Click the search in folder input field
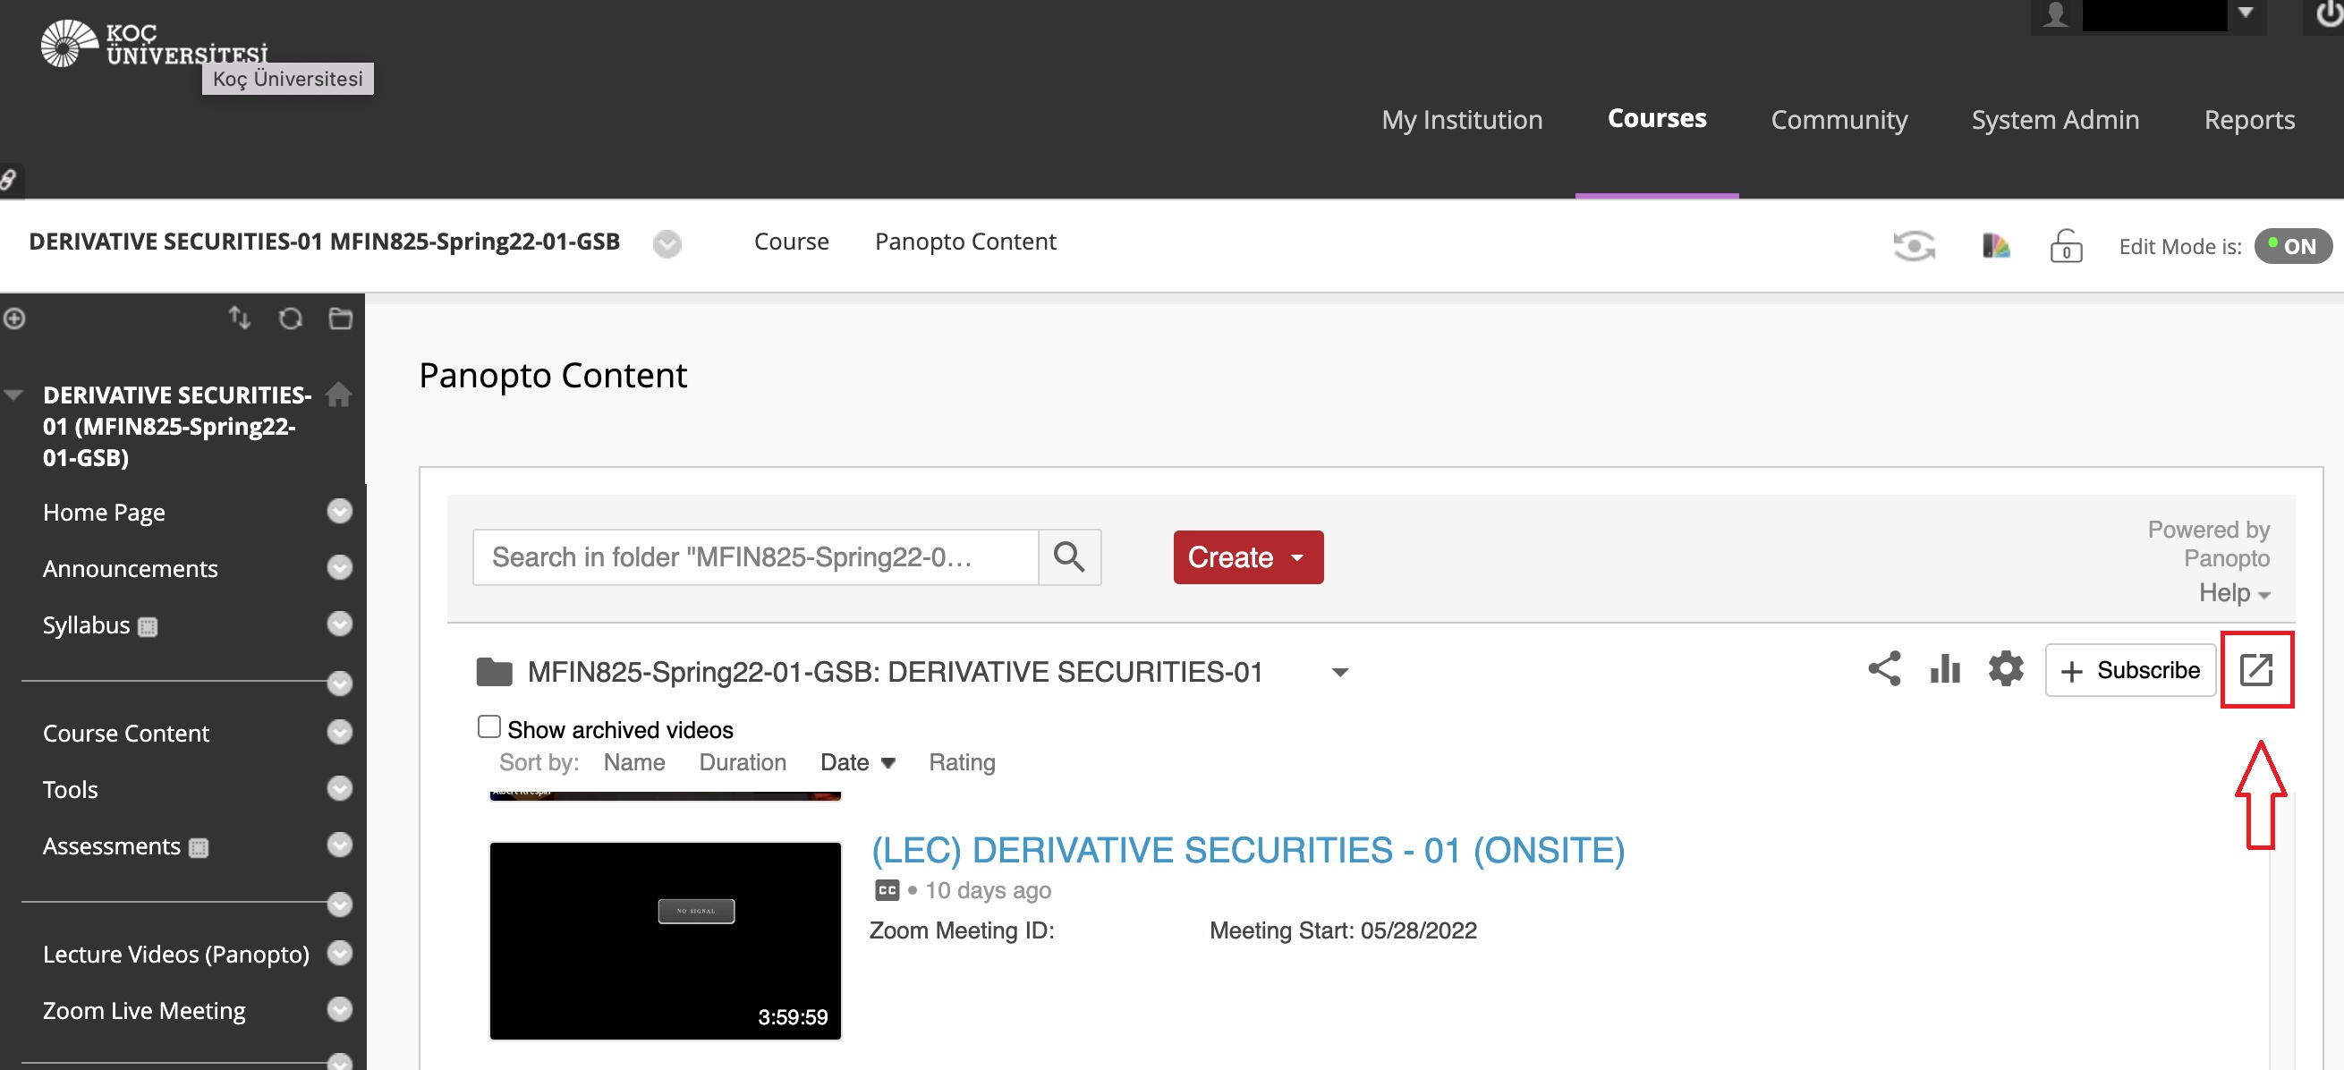This screenshot has height=1070, width=2344. [x=754, y=556]
